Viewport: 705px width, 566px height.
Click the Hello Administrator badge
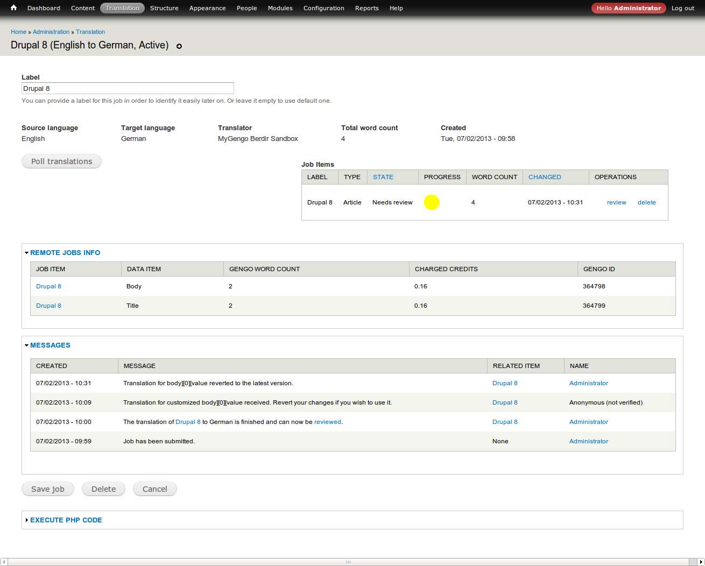(x=628, y=8)
